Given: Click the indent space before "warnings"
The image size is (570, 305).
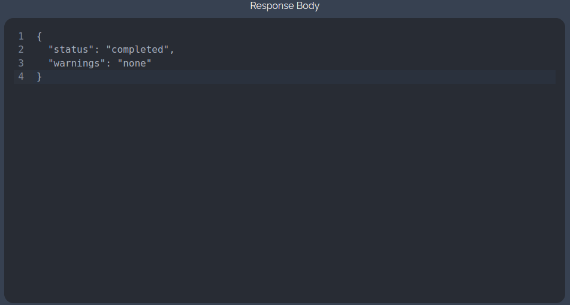Looking at the screenshot, I should (x=43, y=63).
